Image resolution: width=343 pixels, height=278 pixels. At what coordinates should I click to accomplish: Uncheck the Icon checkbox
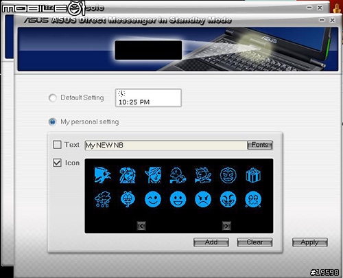click(x=57, y=163)
